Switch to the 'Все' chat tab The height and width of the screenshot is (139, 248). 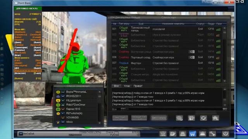point(116,86)
